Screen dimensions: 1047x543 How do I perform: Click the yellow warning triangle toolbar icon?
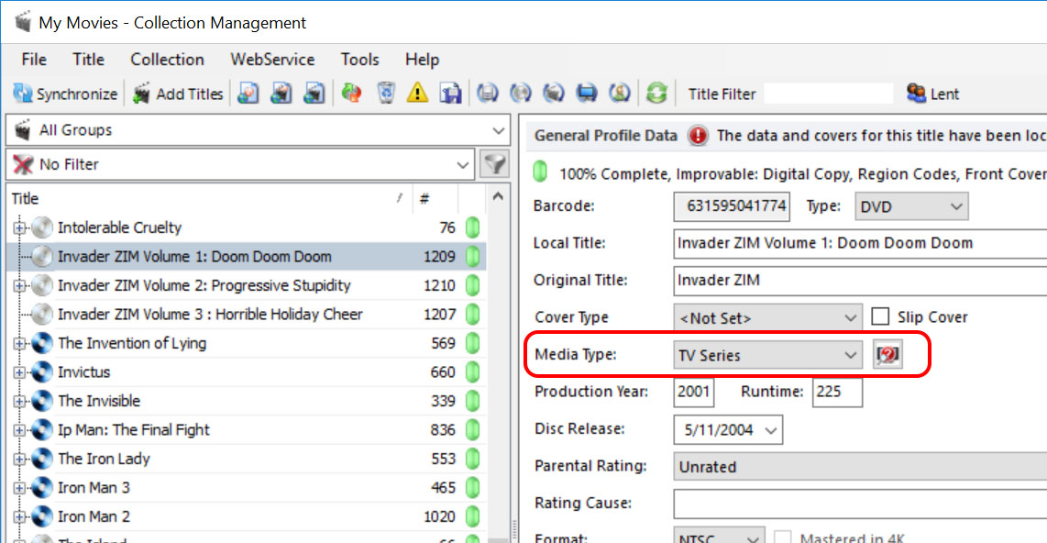(417, 94)
